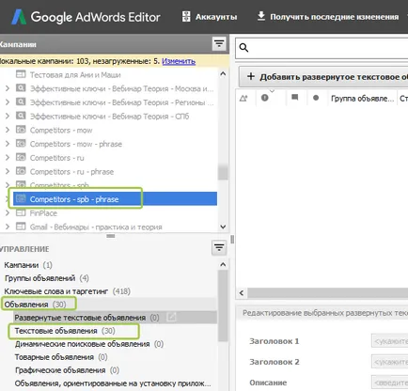Open Развернутые текстовые объявления (0)
This screenshot has height=391, width=408.
tap(86, 318)
